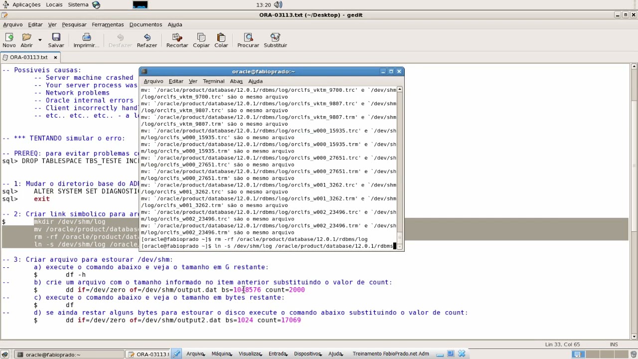Open gedit Editar menu
This screenshot has width=638, height=359.
(x=35, y=24)
